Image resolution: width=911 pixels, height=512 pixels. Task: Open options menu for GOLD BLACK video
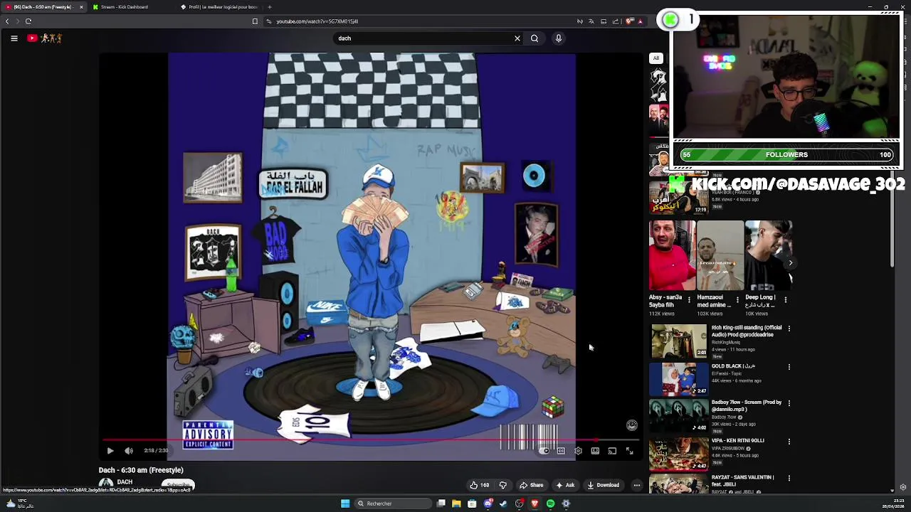(789, 367)
